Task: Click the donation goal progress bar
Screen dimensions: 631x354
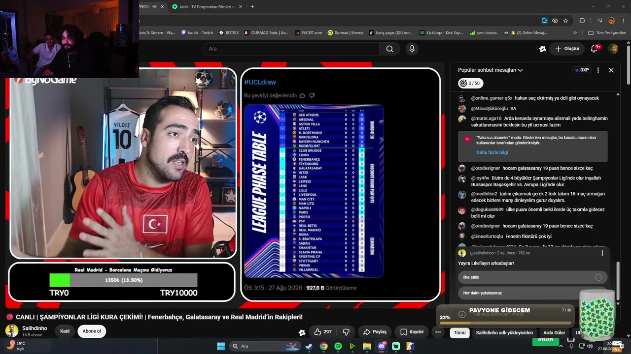Action: pyautogui.click(x=123, y=280)
